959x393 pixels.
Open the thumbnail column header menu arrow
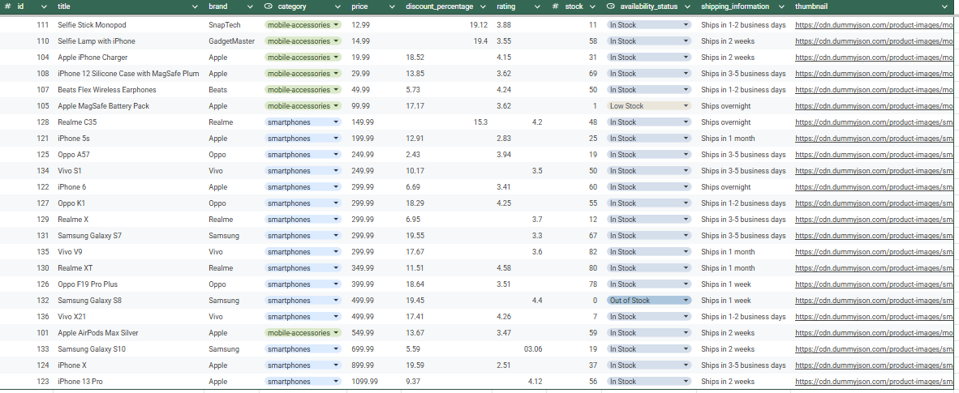pyautogui.click(x=947, y=6)
